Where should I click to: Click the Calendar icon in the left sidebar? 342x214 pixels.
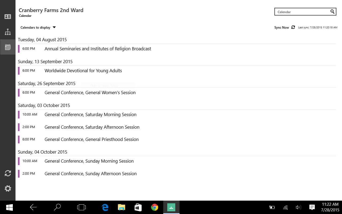[8, 47]
